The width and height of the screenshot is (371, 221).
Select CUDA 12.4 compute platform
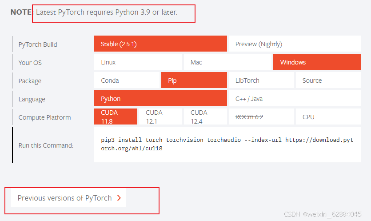coord(205,117)
